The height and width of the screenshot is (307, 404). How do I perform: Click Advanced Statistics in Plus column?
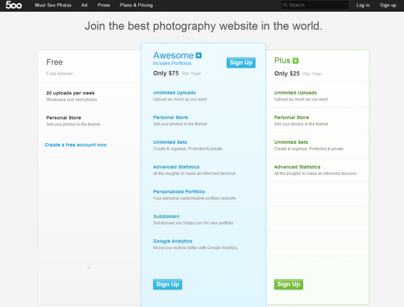[x=297, y=167]
